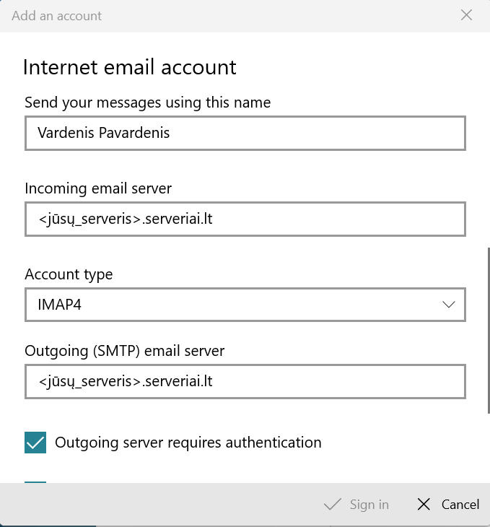
Task: Click the "Outgoing server requires authentication" label text
Action: (188, 442)
